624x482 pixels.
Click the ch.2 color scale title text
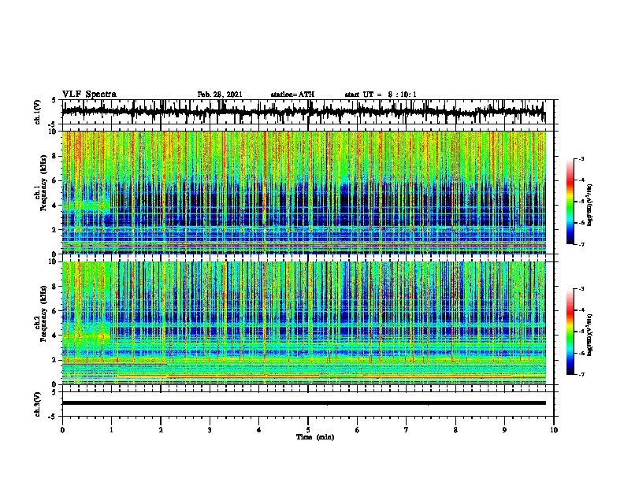click(590, 335)
